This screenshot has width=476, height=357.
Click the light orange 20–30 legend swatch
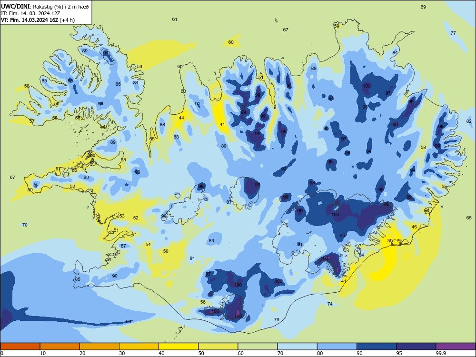[x=99, y=347]
